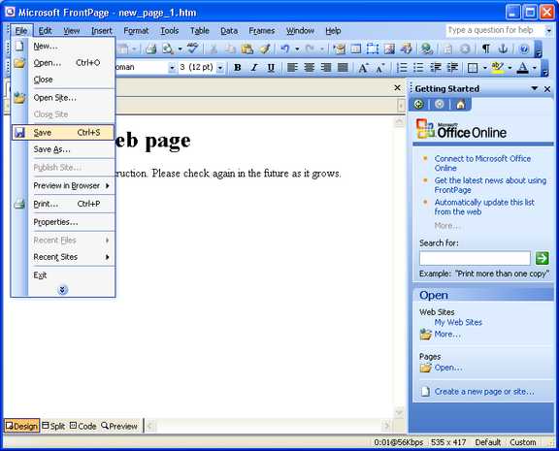
Task: Choose Properties in File menu
Action: coord(63,222)
